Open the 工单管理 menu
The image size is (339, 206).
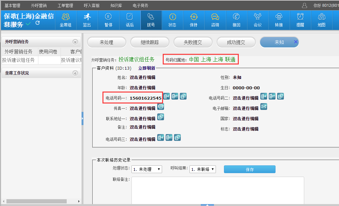point(65,5)
